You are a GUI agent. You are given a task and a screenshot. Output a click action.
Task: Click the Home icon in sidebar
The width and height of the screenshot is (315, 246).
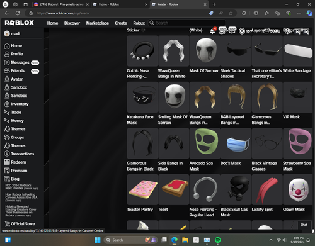7,46
